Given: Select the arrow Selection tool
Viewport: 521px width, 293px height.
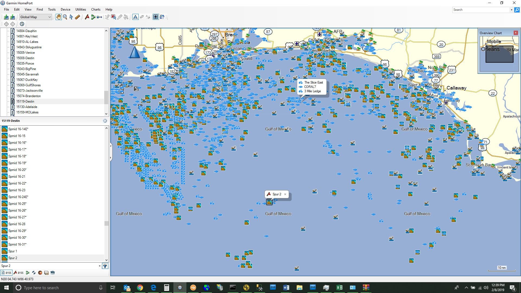Looking at the screenshot, I should tap(71, 17).
